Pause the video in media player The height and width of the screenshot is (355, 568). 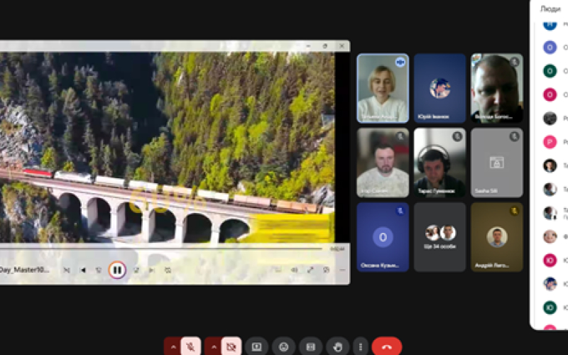[x=117, y=270]
